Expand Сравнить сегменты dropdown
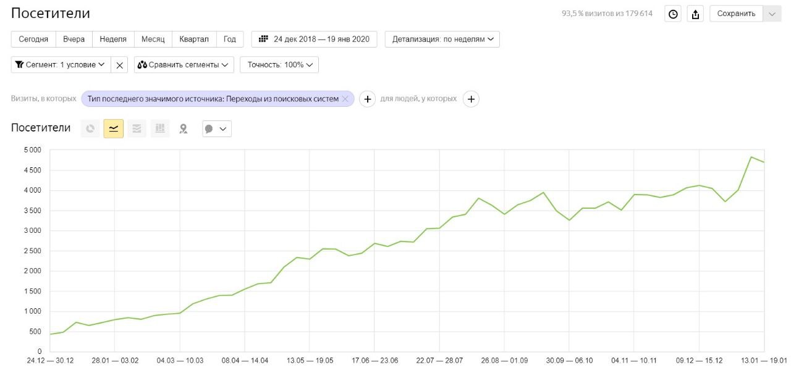The height and width of the screenshot is (370, 791). (184, 65)
